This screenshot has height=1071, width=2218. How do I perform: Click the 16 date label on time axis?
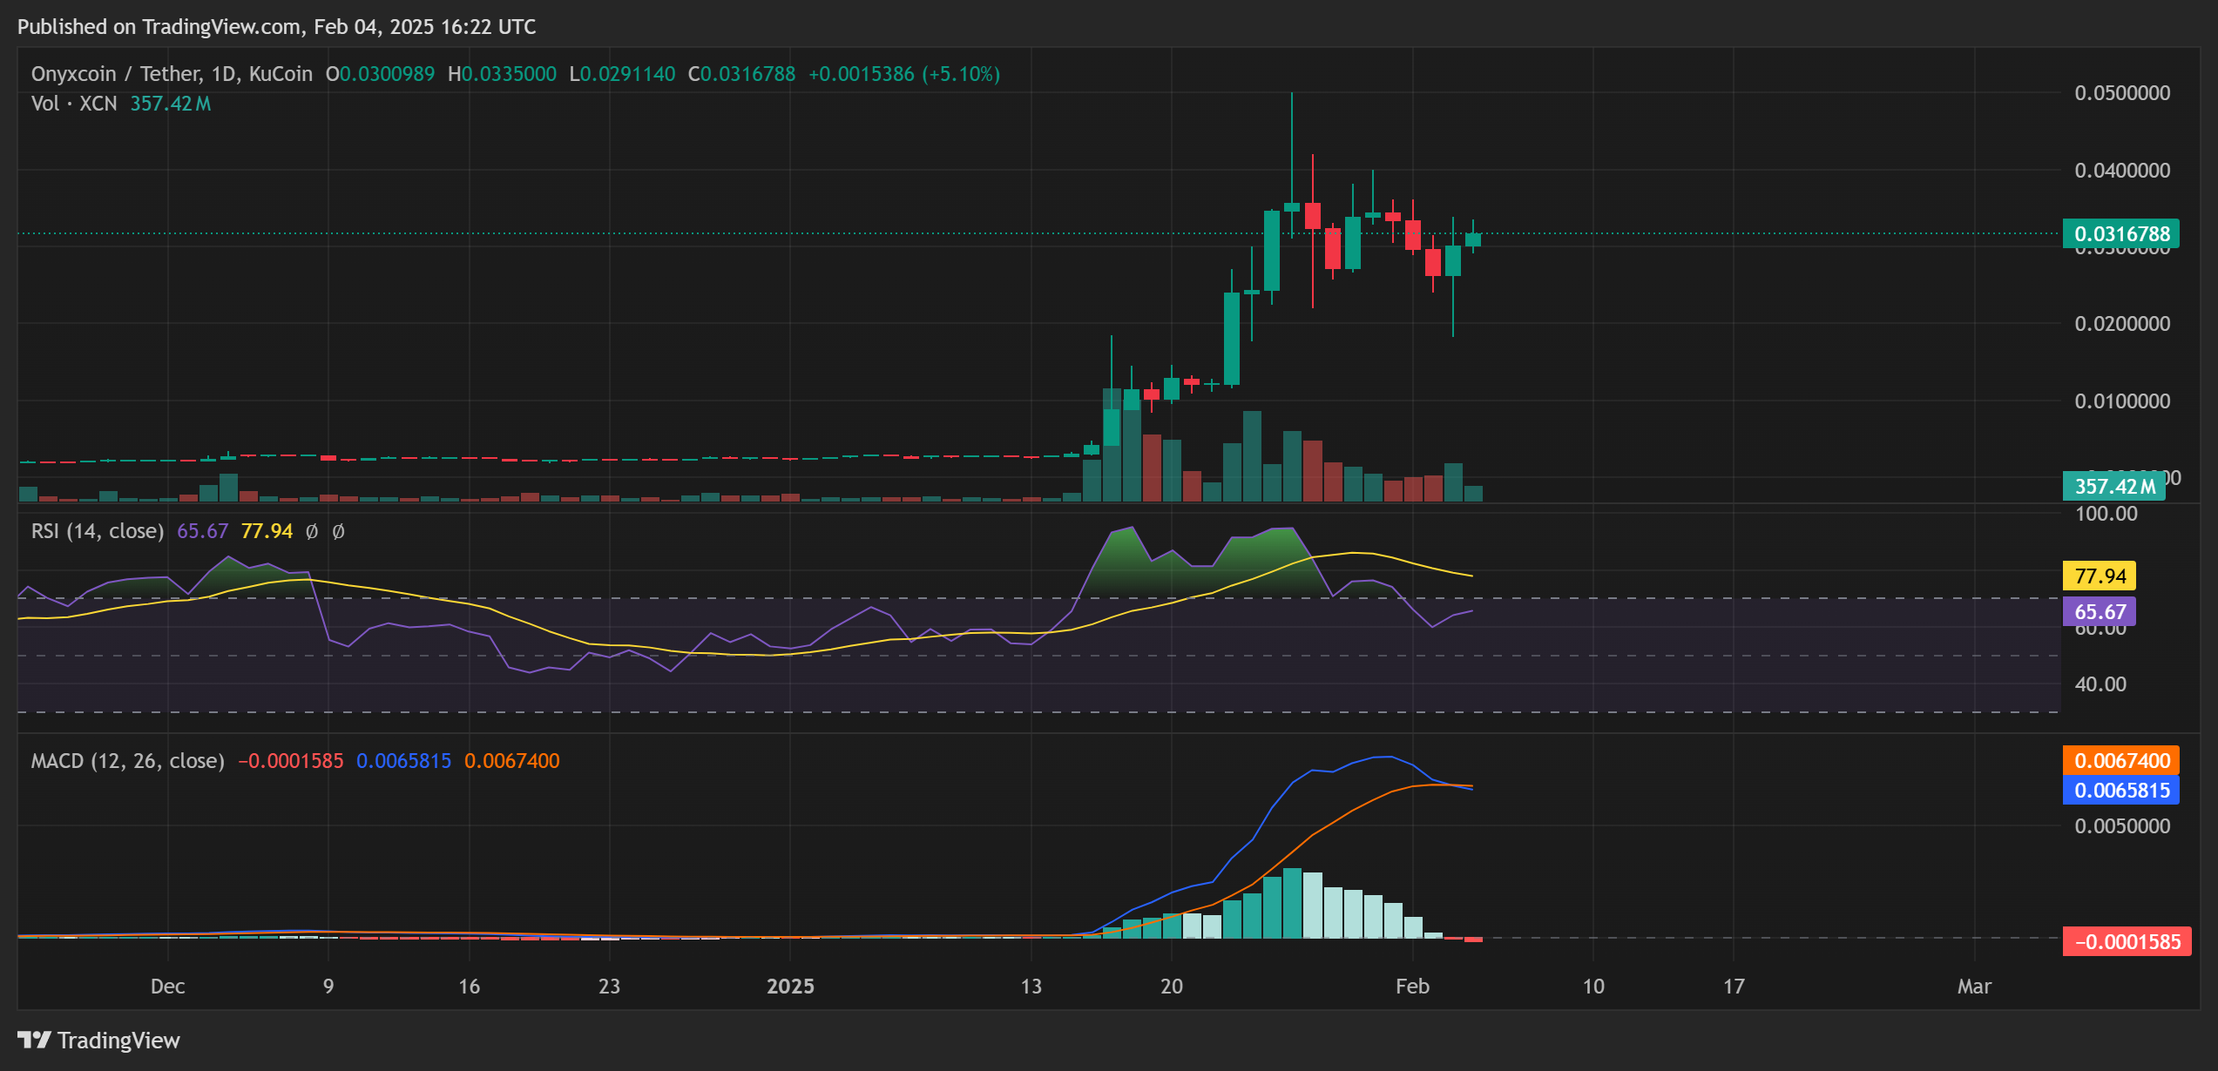point(470,987)
